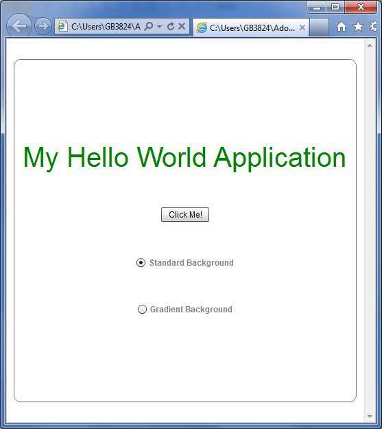Image resolution: width=384 pixels, height=429 pixels.
Task: Click the Gradient Background label text
Action: pyautogui.click(x=191, y=310)
